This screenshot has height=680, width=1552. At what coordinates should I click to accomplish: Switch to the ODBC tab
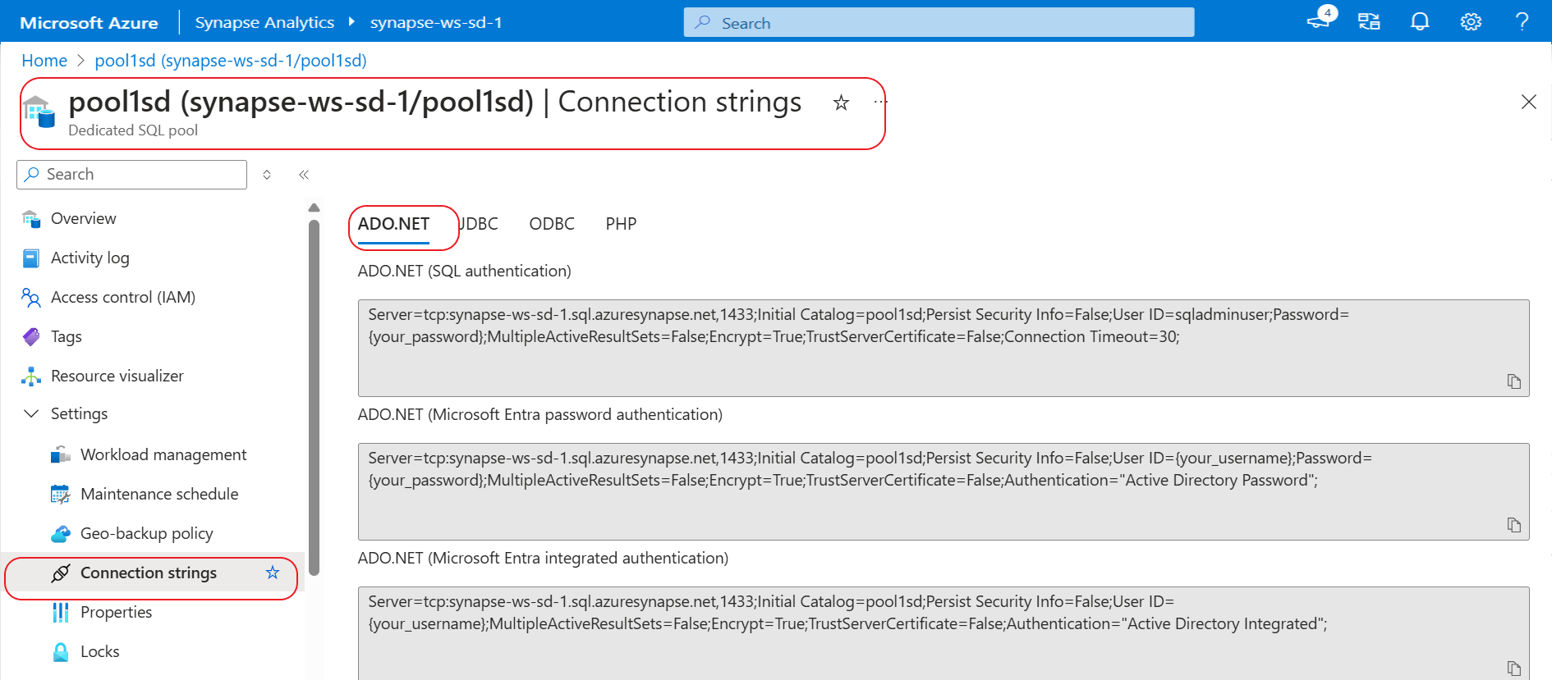(x=552, y=224)
